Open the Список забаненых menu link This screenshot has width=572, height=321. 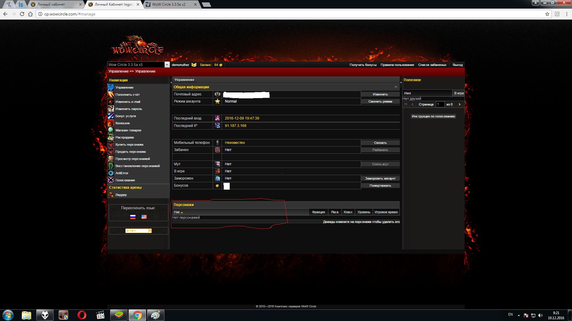click(x=432, y=65)
